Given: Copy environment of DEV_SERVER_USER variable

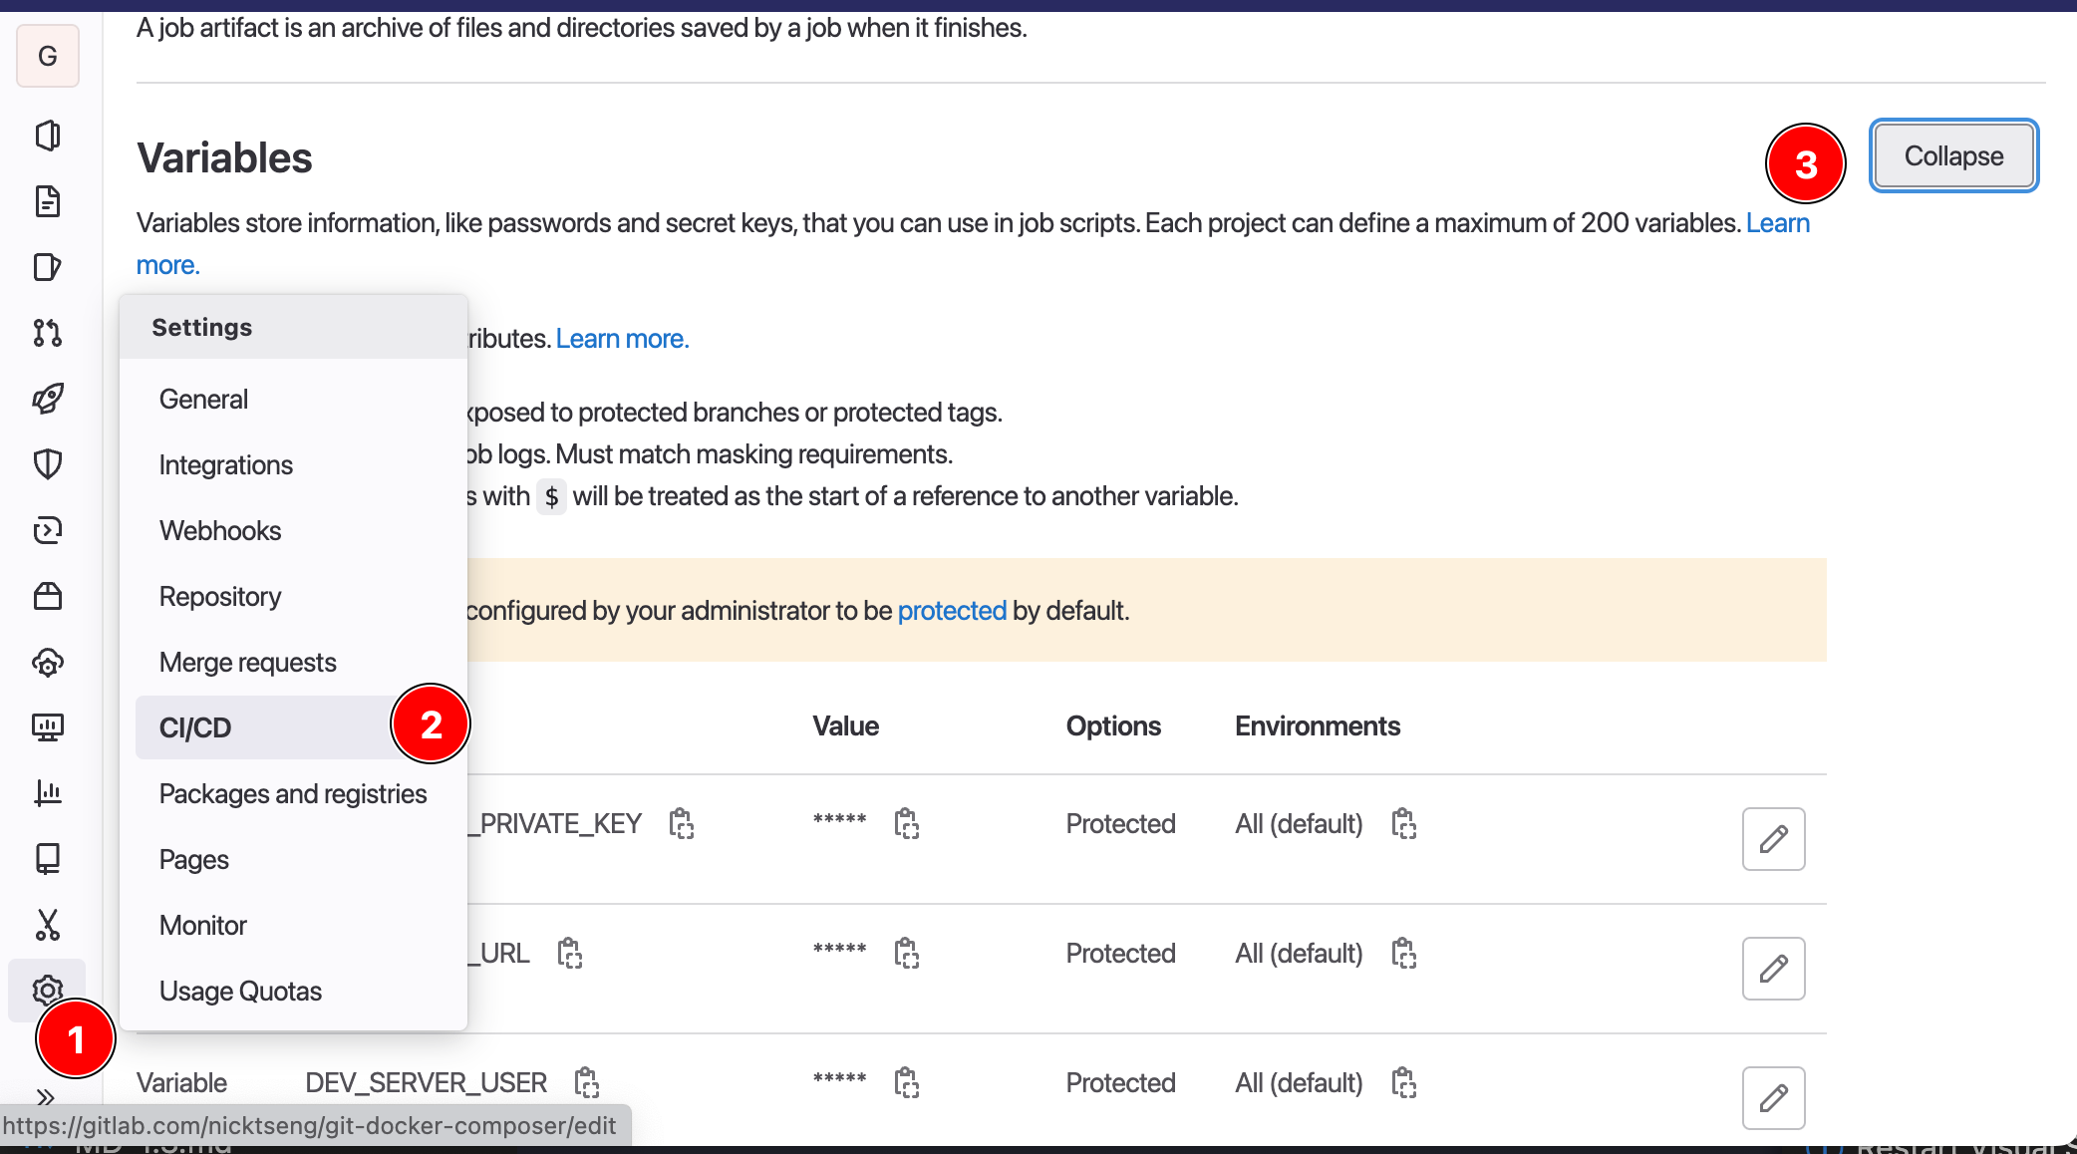Looking at the screenshot, I should click(x=1403, y=1082).
